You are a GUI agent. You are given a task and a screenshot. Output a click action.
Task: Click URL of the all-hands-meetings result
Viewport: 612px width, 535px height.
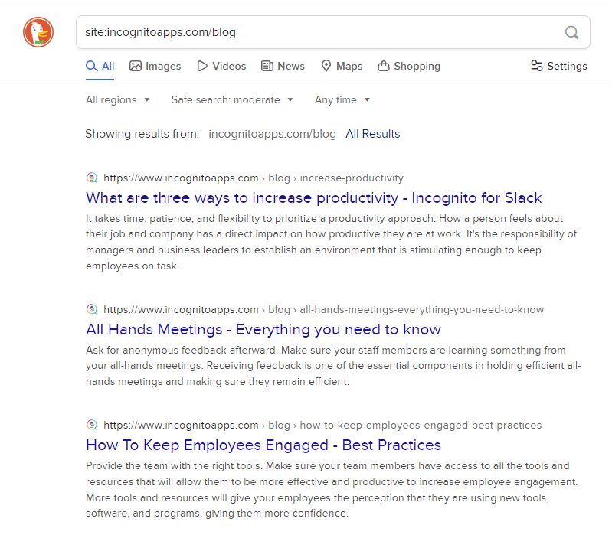(x=323, y=310)
